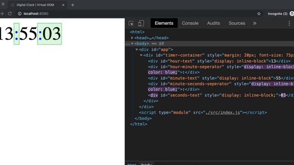
Task: Open the Incognito profile indicator
Action: point(281,14)
